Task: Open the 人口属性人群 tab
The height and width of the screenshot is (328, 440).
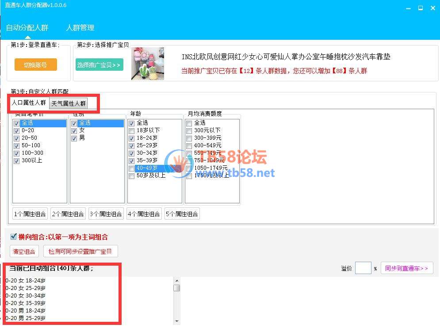Action: point(29,103)
